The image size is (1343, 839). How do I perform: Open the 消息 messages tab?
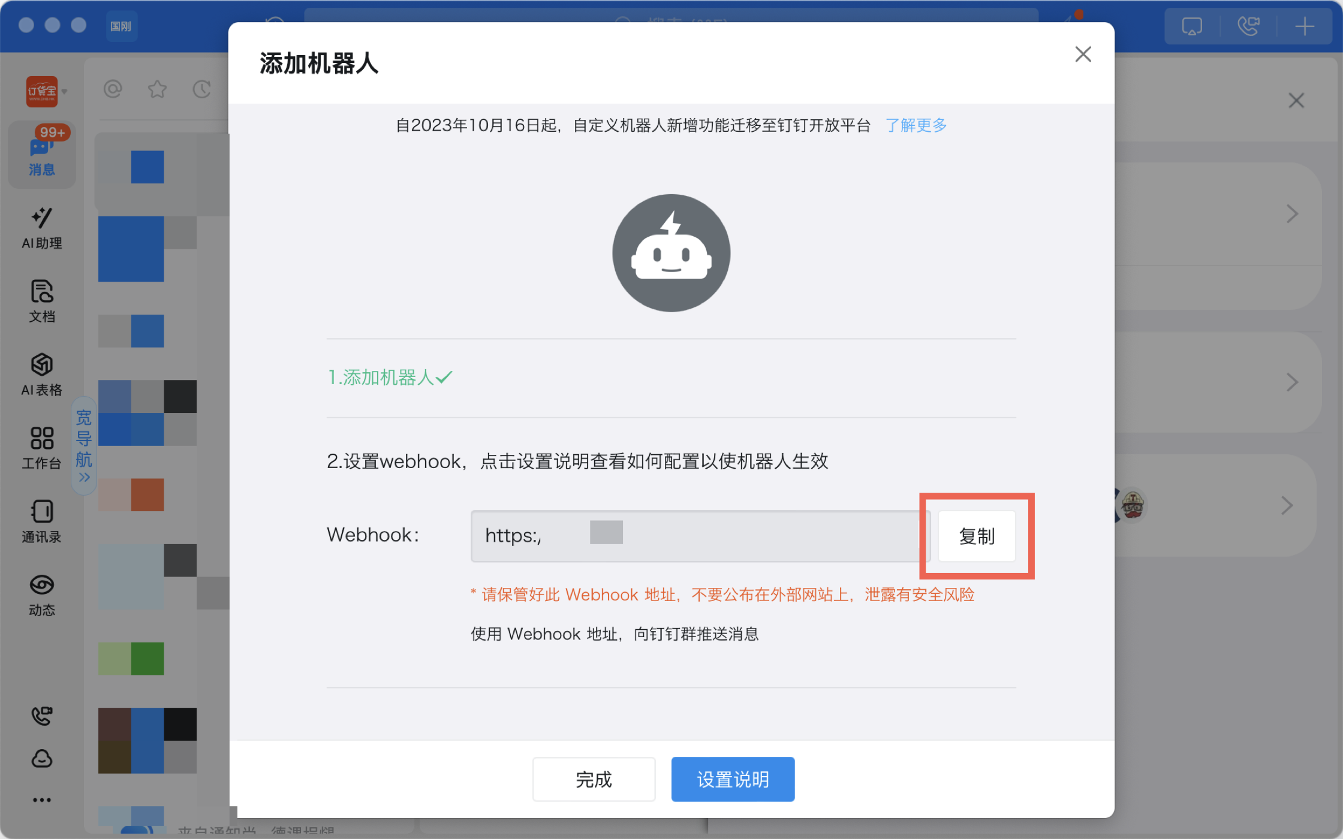click(41, 155)
